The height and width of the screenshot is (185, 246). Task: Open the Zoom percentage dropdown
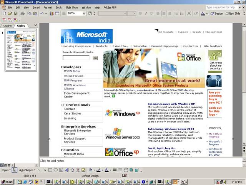(84, 13)
